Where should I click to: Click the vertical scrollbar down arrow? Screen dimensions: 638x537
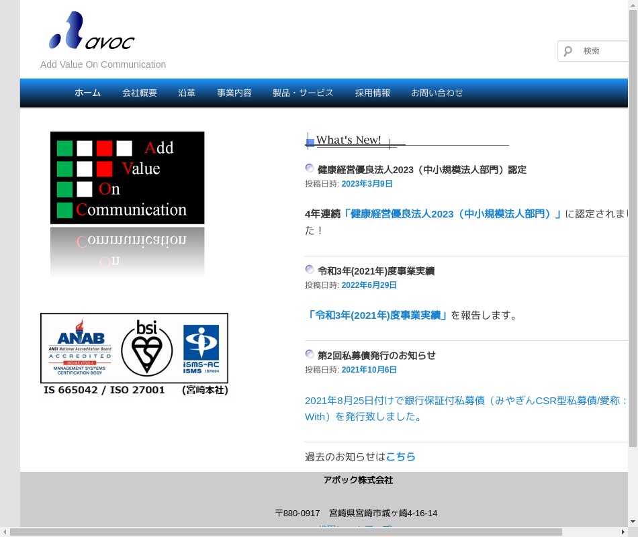633,521
